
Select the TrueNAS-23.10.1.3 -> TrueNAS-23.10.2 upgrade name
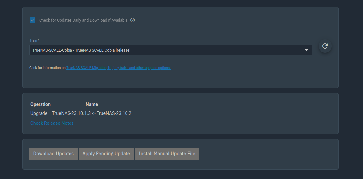pyautogui.click(x=92, y=113)
